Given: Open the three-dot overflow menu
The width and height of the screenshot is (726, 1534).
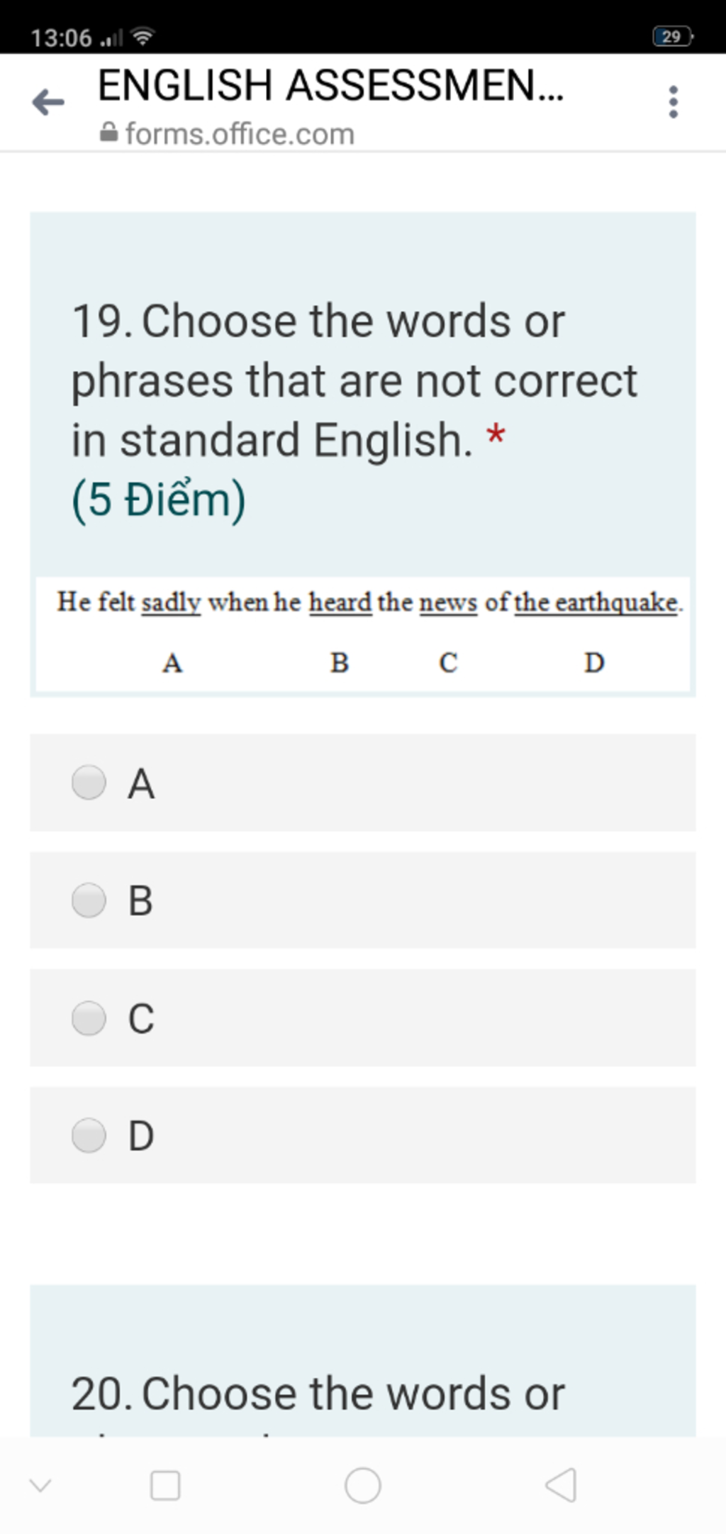Looking at the screenshot, I should [x=673, y=102].
